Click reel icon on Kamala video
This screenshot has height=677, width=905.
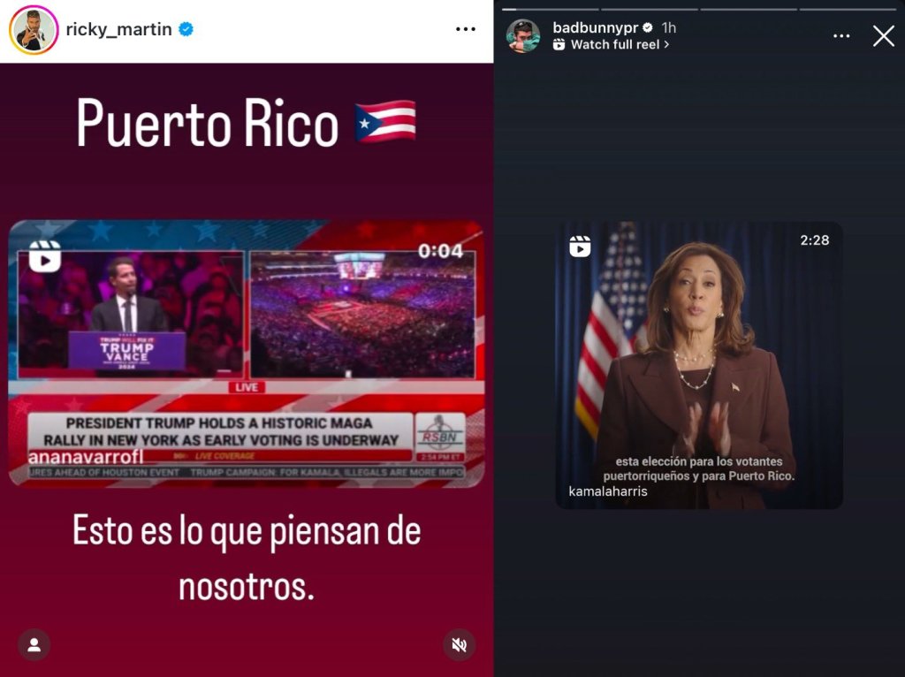580,247
